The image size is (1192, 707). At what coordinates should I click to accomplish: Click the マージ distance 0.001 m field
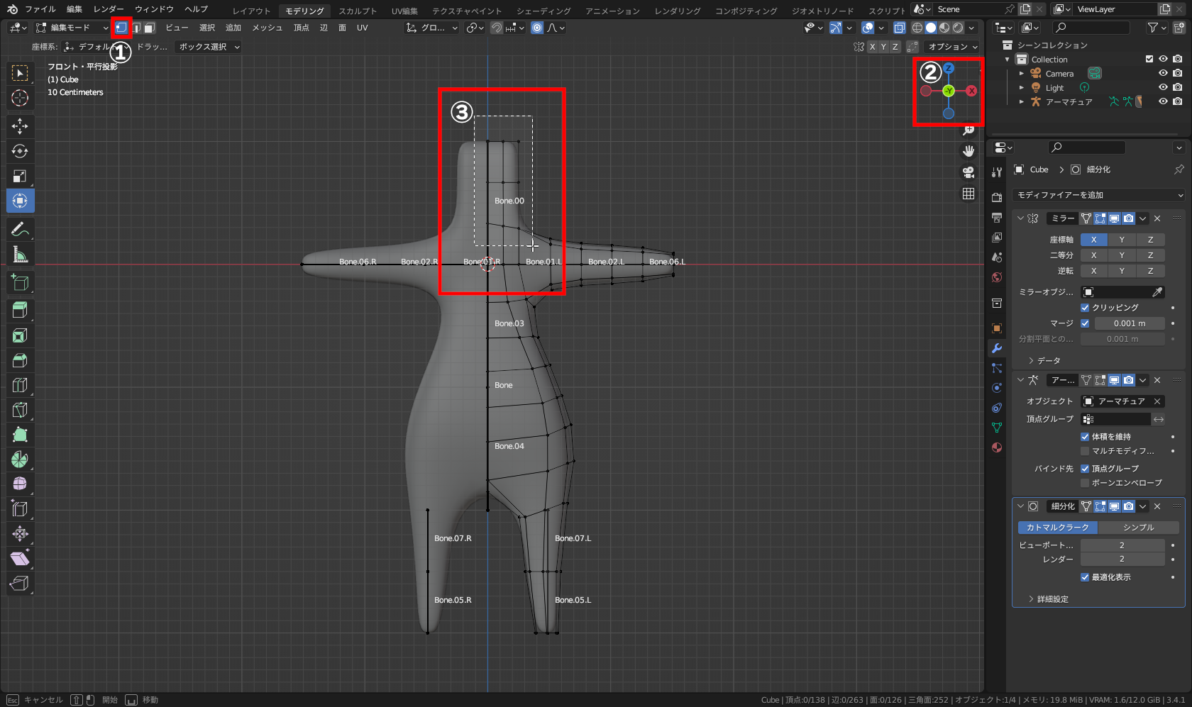(x=1129, y=323)
